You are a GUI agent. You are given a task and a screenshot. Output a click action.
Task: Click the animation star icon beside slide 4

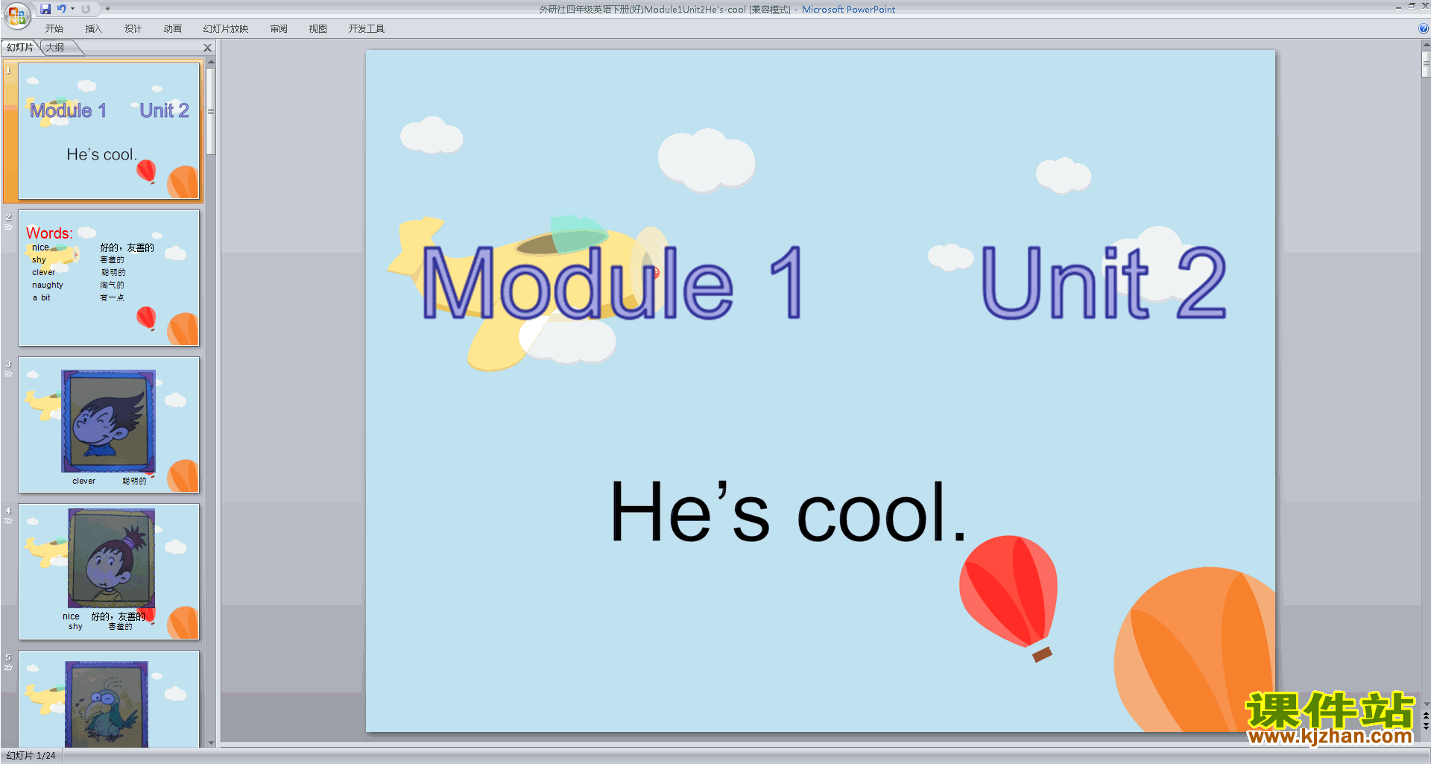click(8, 520)
